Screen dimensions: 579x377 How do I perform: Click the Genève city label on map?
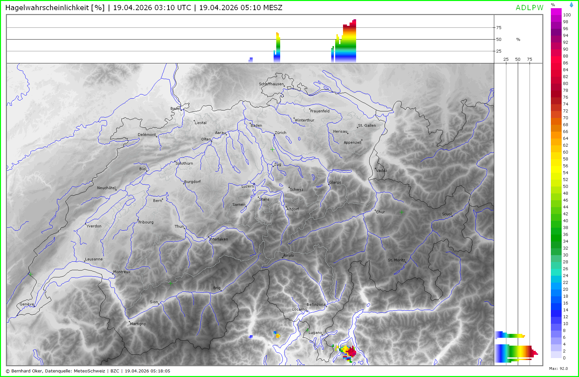pyautogui.click(x=27, y=304)
